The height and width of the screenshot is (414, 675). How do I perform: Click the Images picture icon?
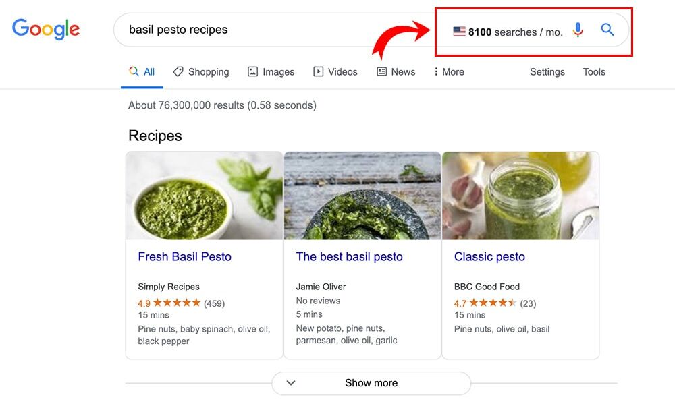coord(253,71)
